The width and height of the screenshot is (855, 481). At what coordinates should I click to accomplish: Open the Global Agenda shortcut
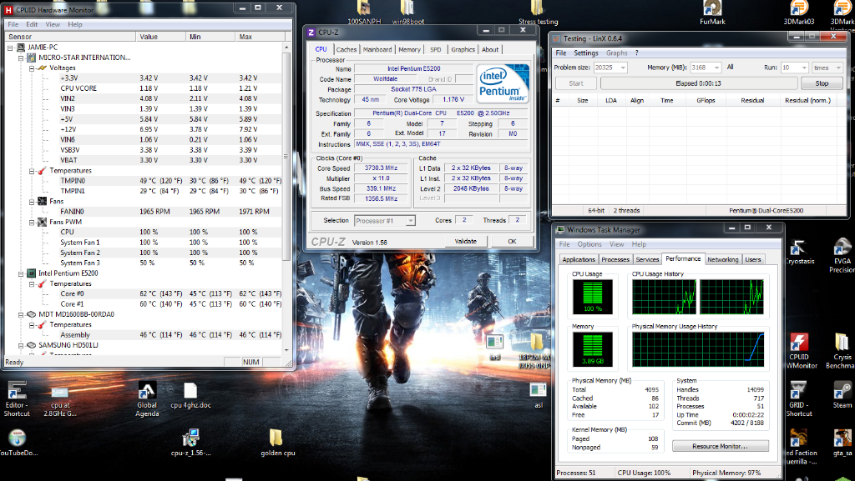coord(147,398)
